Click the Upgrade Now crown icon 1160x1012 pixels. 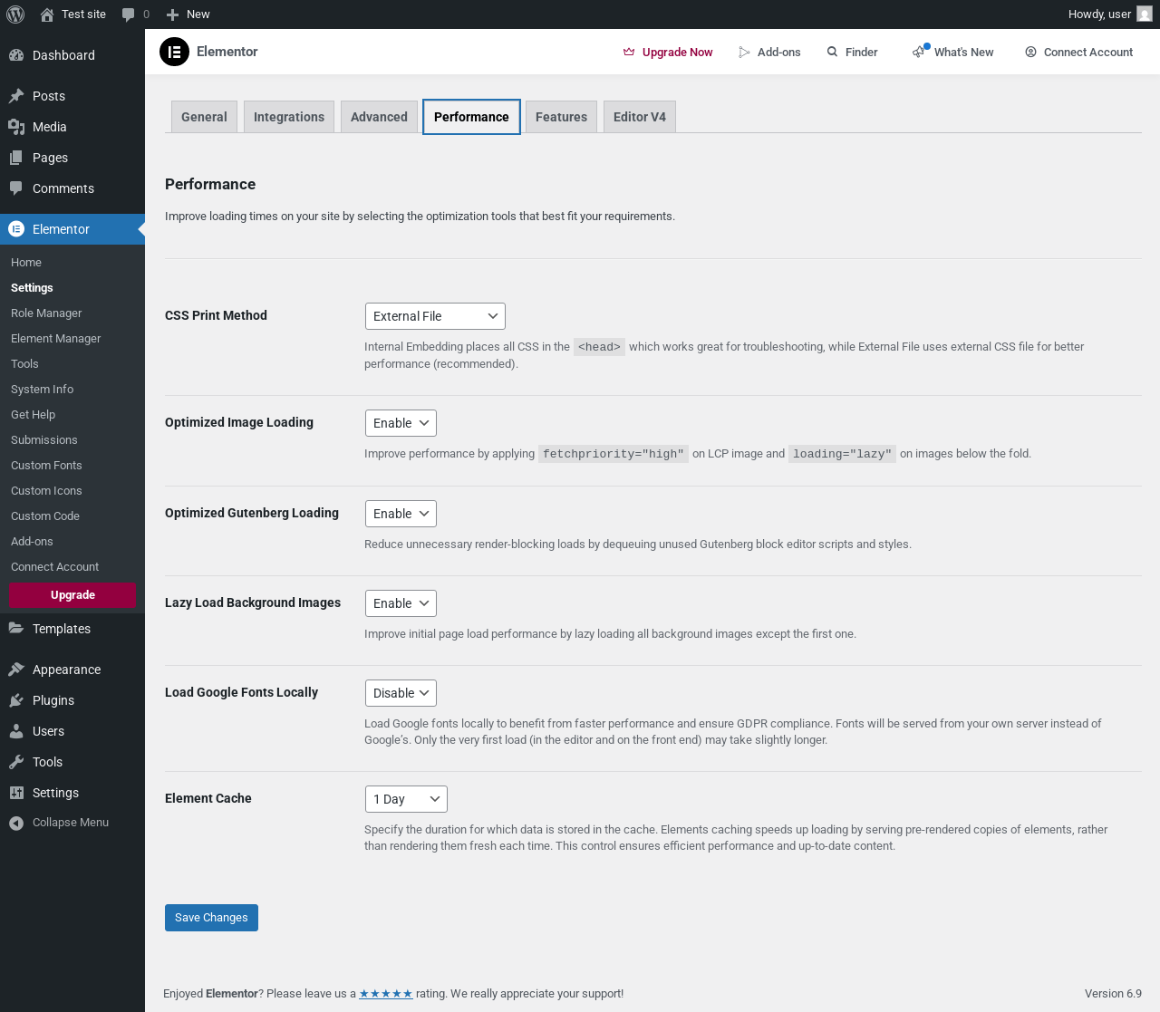coord(629,53)
